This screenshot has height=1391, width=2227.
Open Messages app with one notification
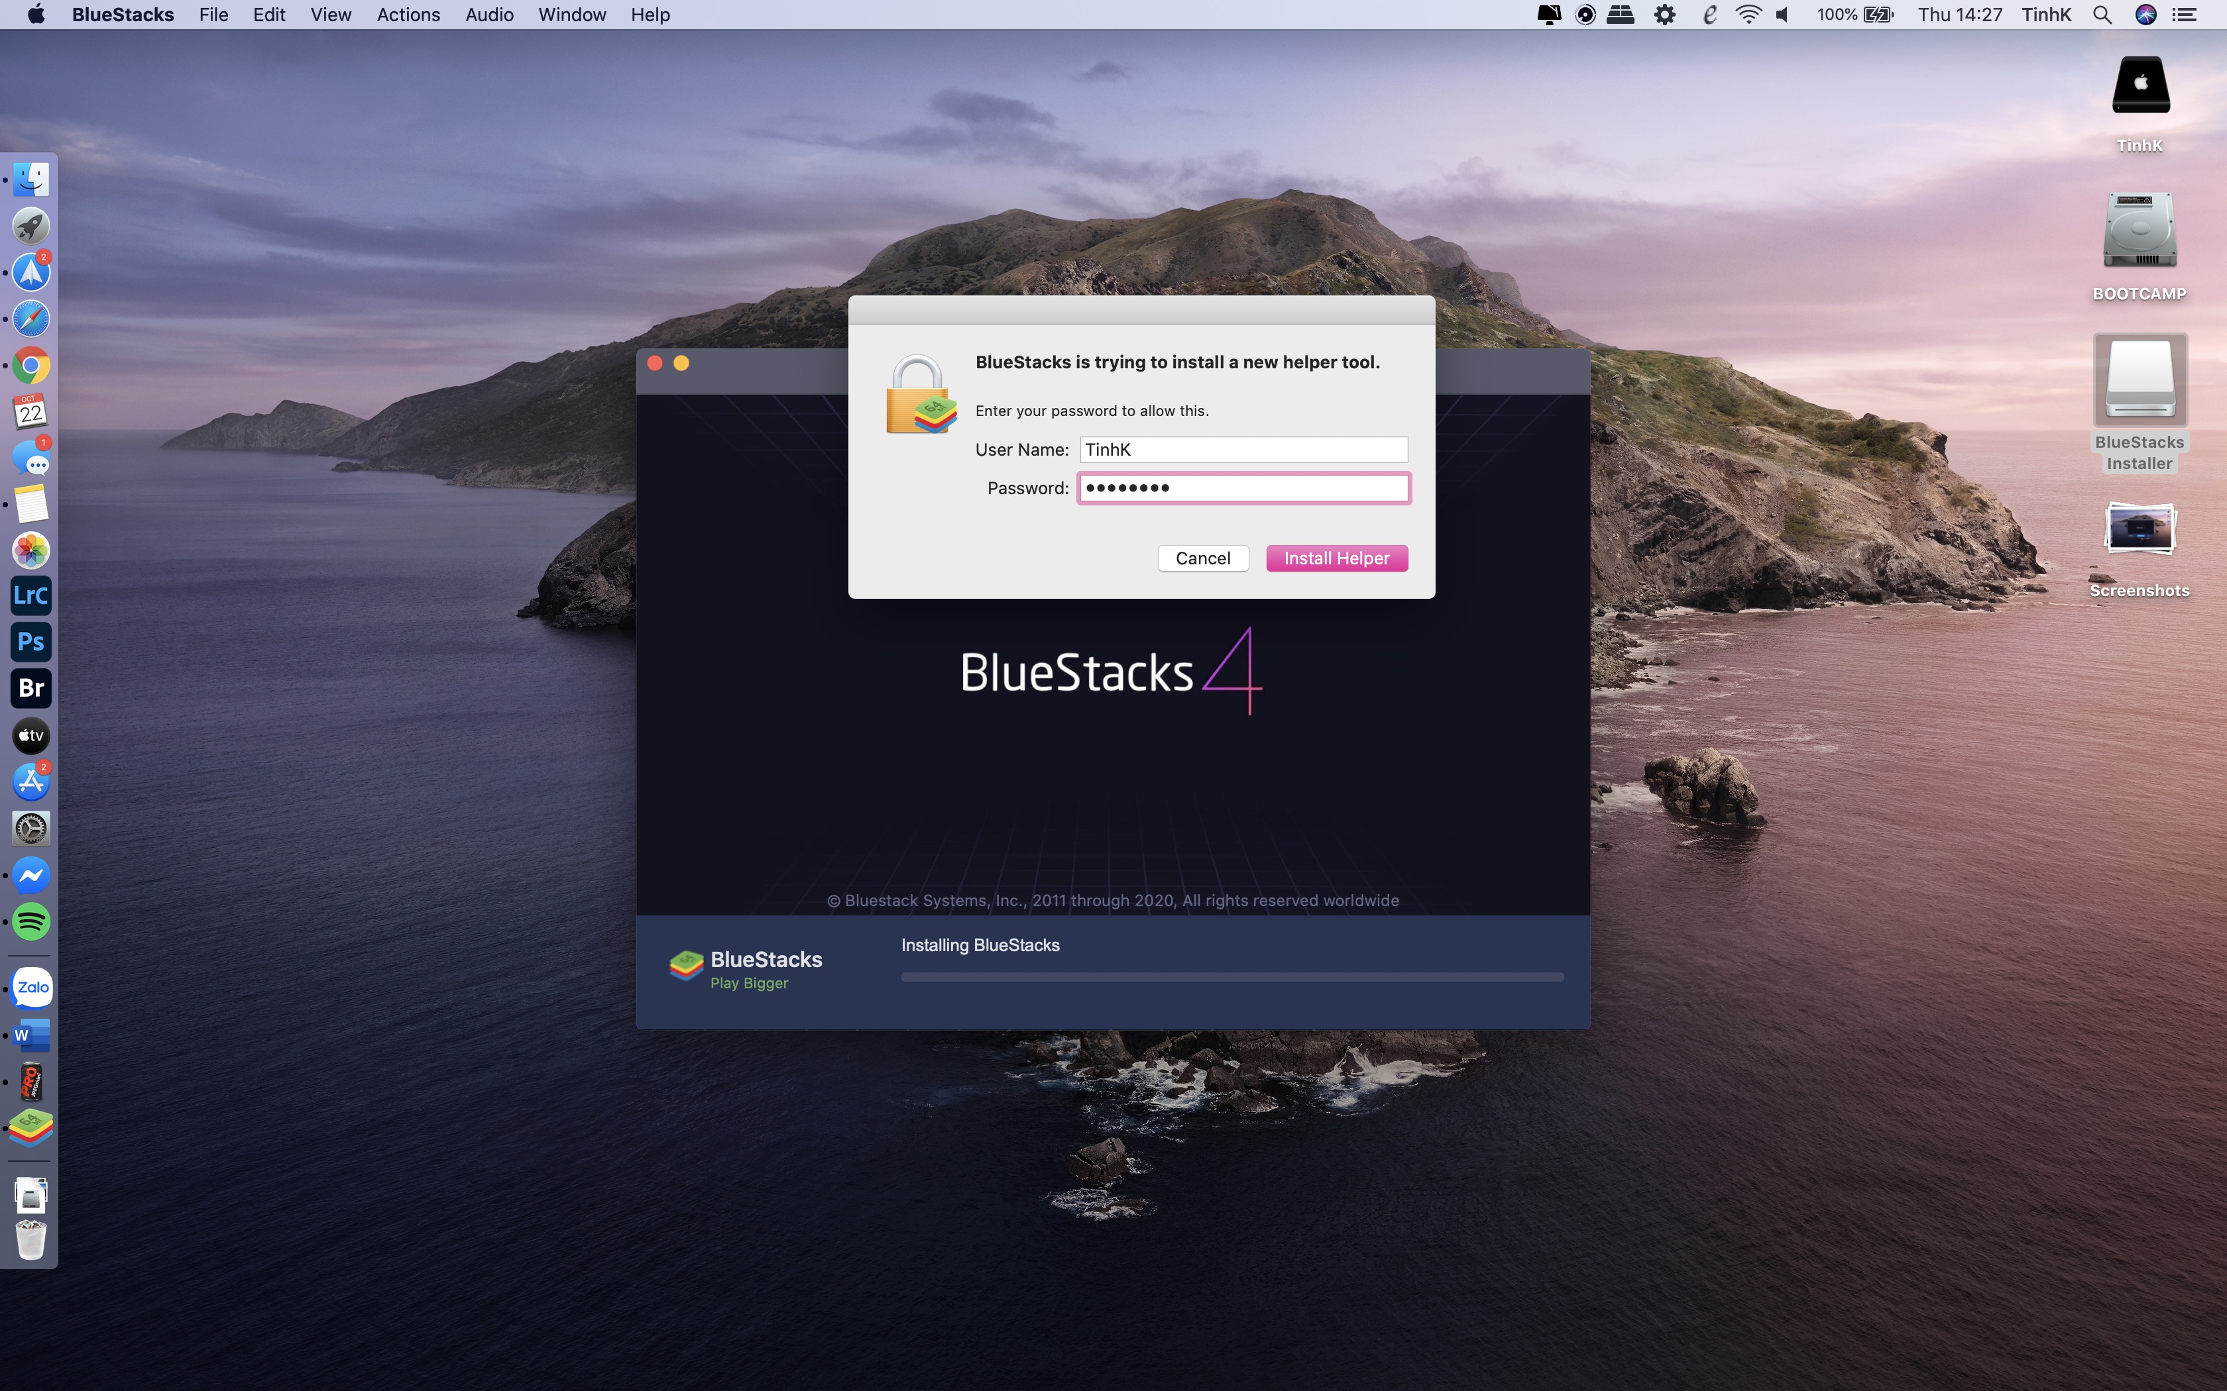pos(31,457)
